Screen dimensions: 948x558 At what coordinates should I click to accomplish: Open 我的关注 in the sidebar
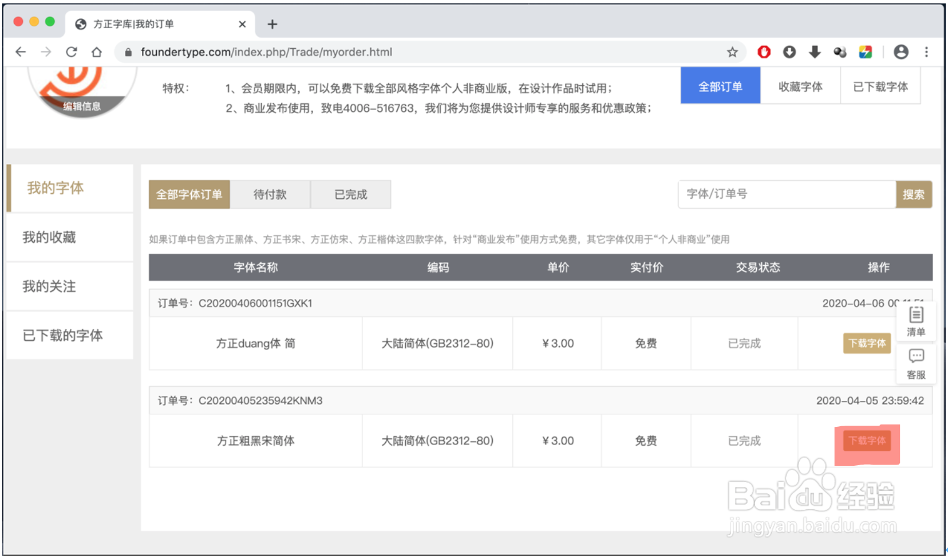[x=70, y=286]
